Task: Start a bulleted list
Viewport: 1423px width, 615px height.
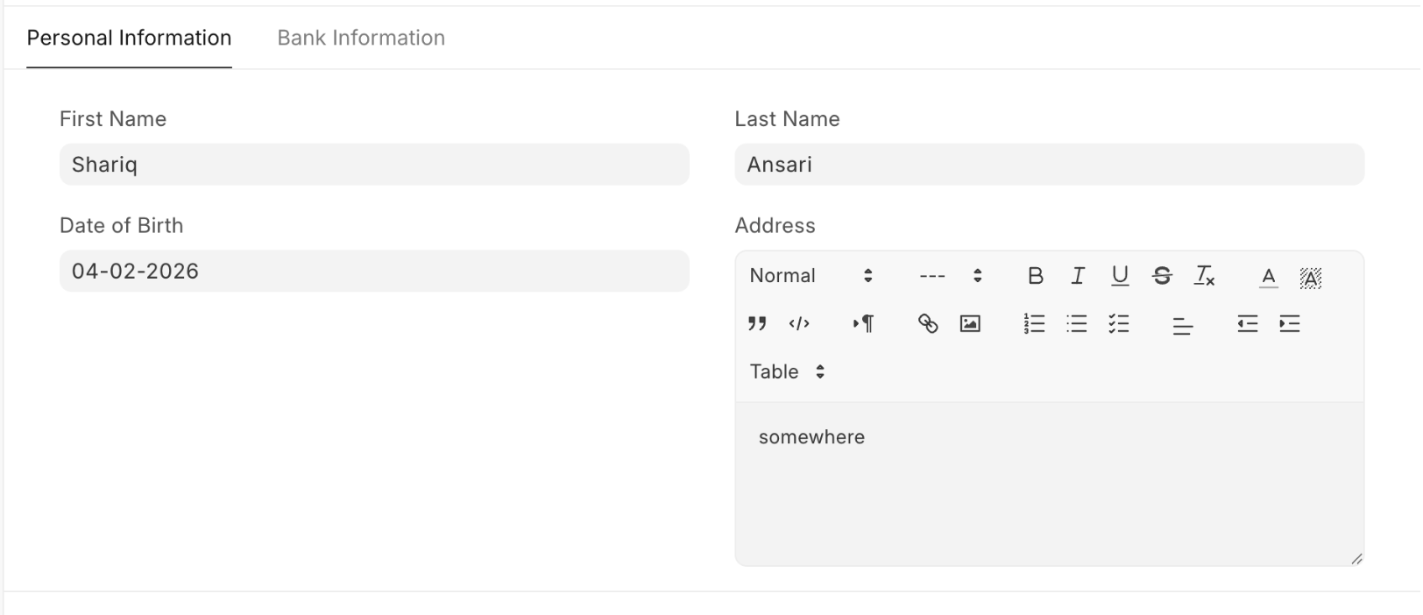Action: tap(1077, 324)
